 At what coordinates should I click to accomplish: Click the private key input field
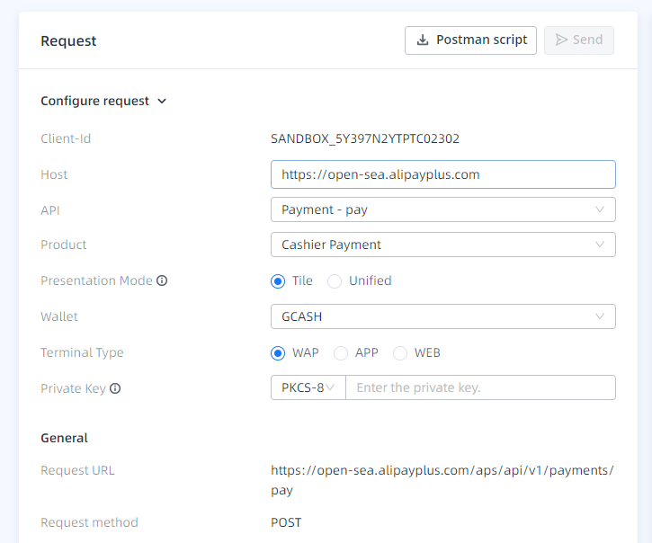[x=480, y=387]
